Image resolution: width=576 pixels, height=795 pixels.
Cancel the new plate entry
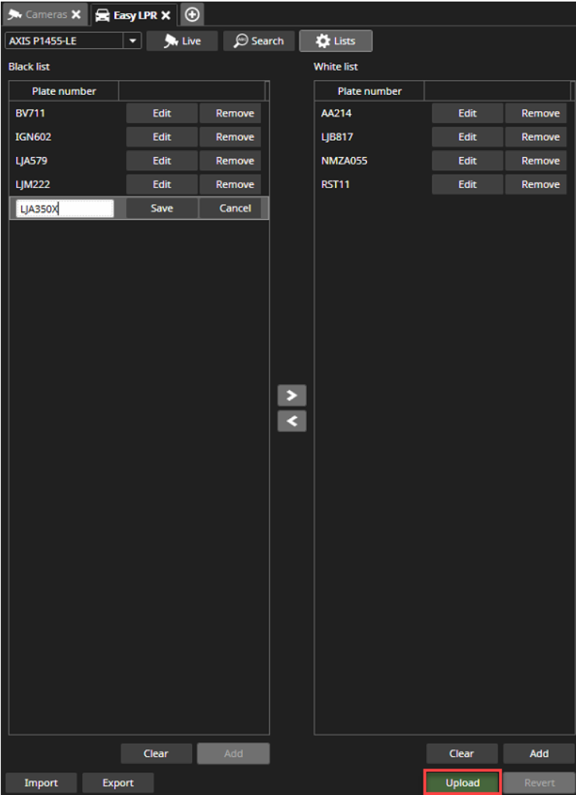click(235, 208)
